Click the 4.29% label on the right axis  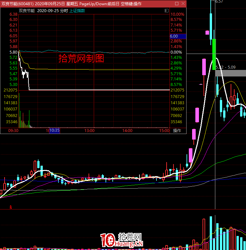176,68
